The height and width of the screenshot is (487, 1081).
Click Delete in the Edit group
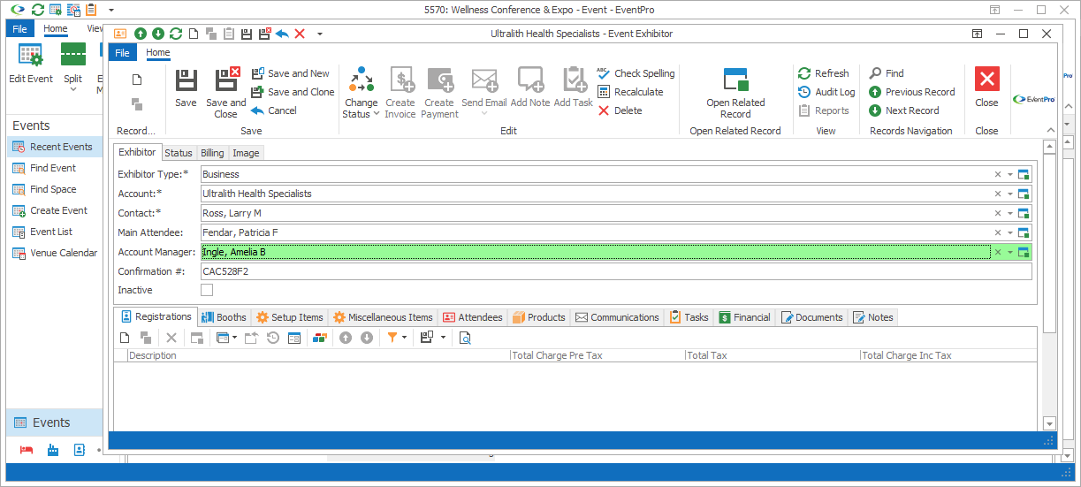tap(620, 110)
